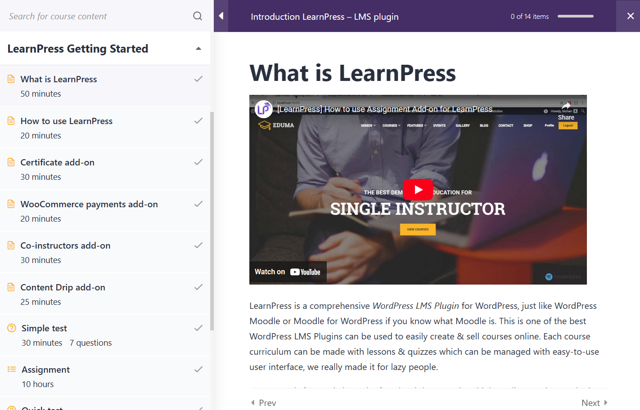Click the What is LearnPress heading
Image resolution: width=640 pixels, height=410 pixels.
[x=353, y=73]
